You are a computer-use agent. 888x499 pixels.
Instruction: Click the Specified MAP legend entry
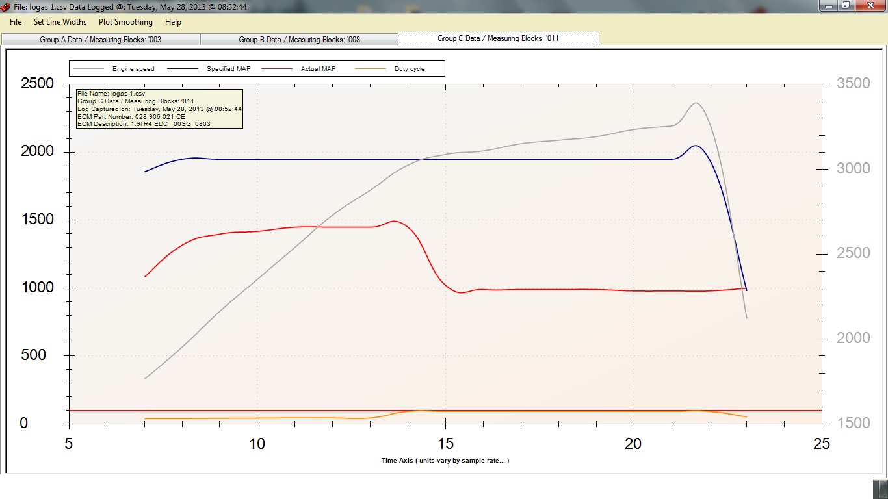point(228,69)
